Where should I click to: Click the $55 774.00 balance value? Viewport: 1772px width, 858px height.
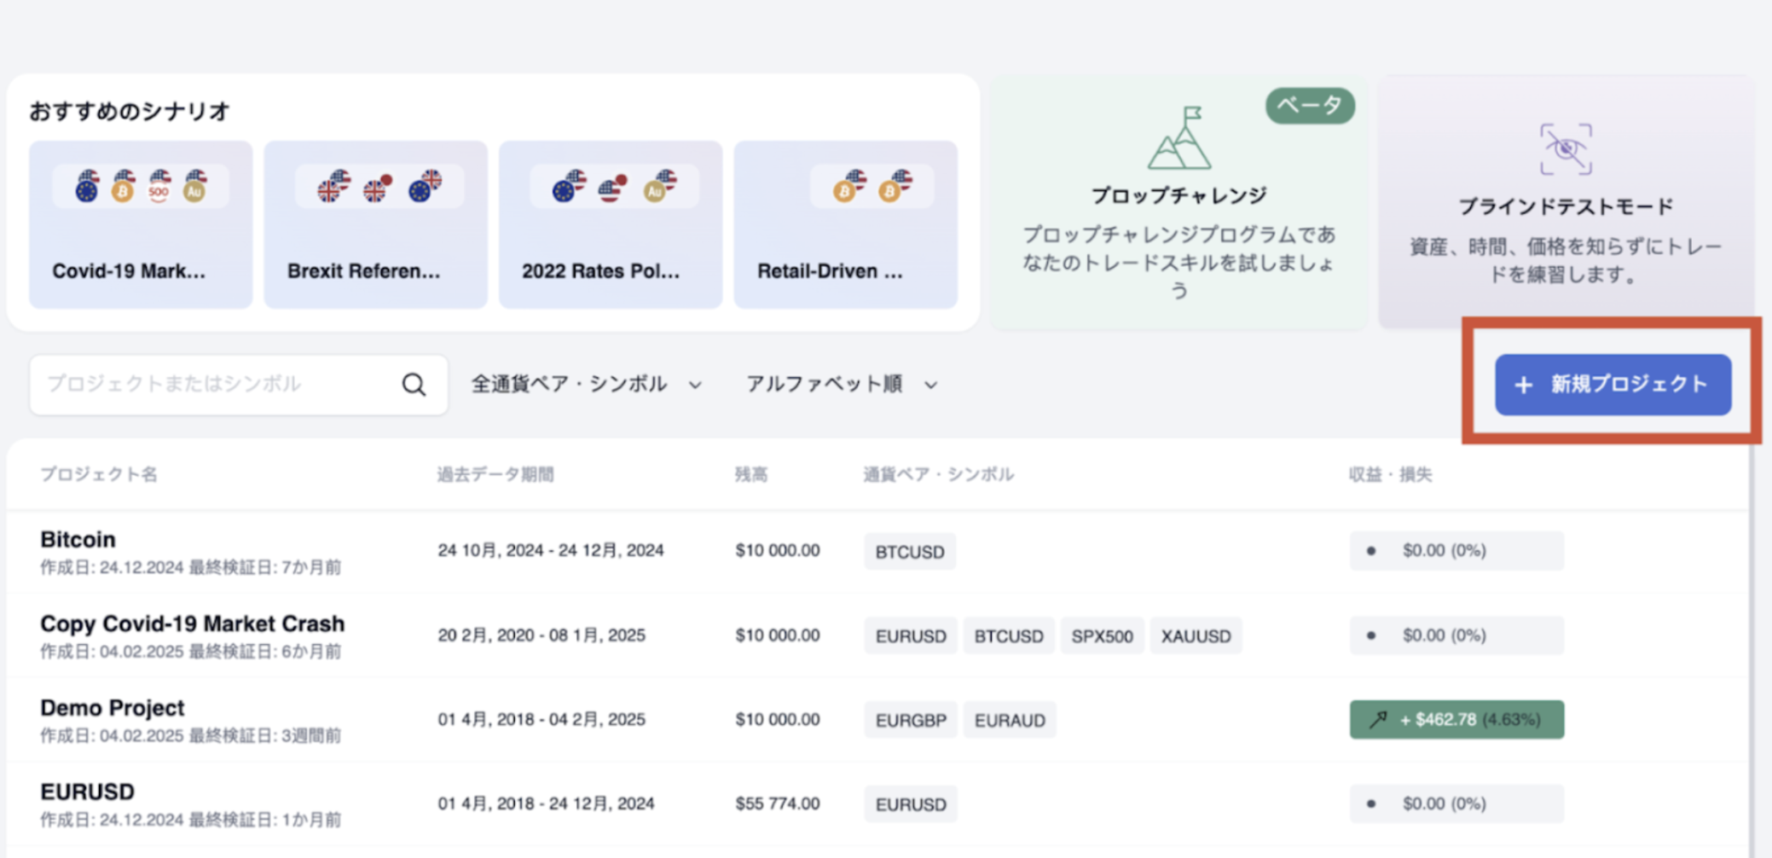pos(778,803)
